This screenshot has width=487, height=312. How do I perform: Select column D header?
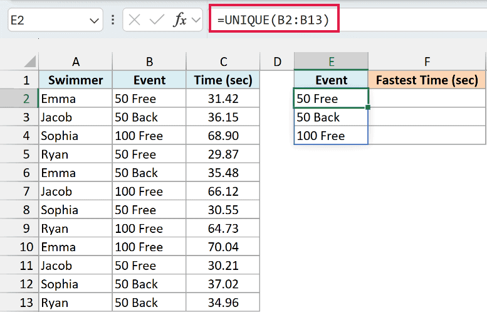277,62
